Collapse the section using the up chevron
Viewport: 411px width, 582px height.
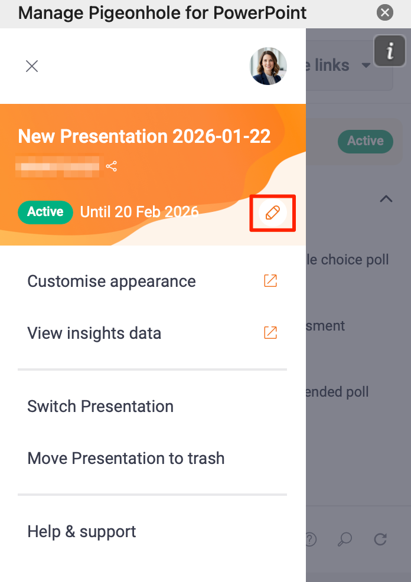(386, 199)
